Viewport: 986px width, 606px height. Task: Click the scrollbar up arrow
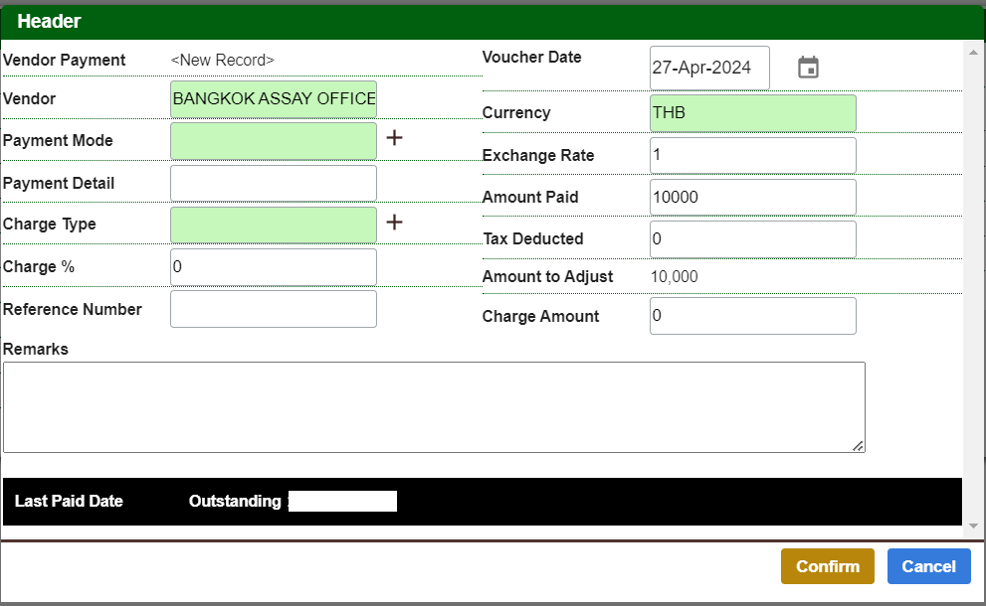(973, 53)
